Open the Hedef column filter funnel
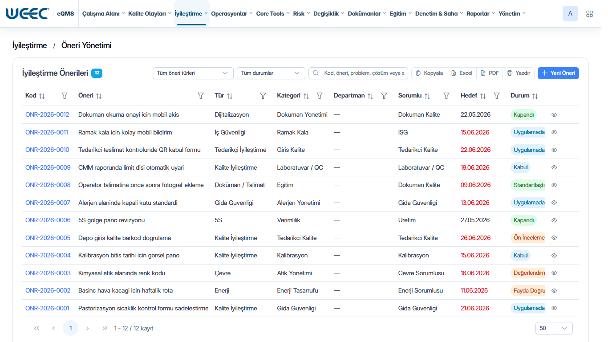This screenshot has width=608, height=342. pos(497,96)
